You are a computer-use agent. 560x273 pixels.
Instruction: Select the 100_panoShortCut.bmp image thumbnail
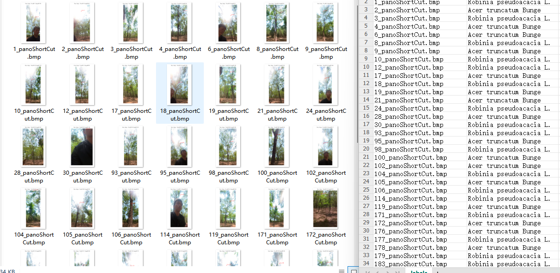pos(277,146)
